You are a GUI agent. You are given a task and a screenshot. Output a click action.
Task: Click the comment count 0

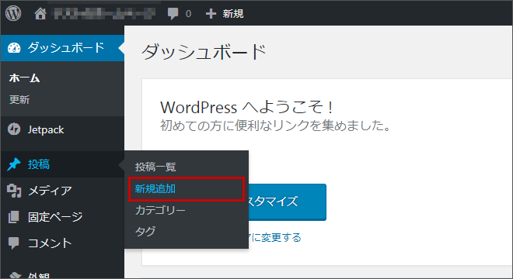[x=188, y=14]
